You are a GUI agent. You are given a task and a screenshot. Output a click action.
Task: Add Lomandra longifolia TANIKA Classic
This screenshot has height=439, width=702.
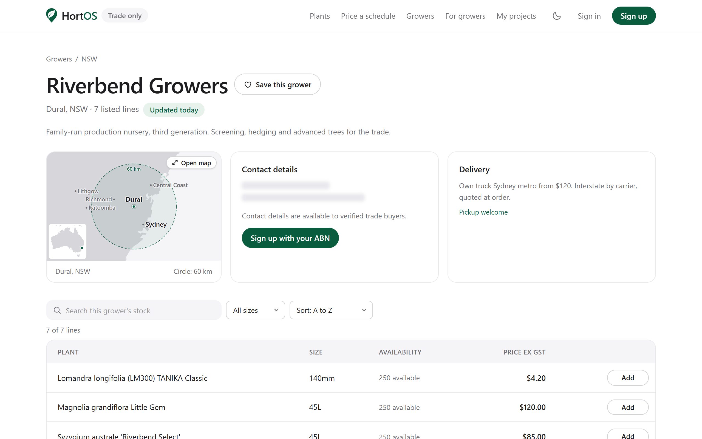628,378
